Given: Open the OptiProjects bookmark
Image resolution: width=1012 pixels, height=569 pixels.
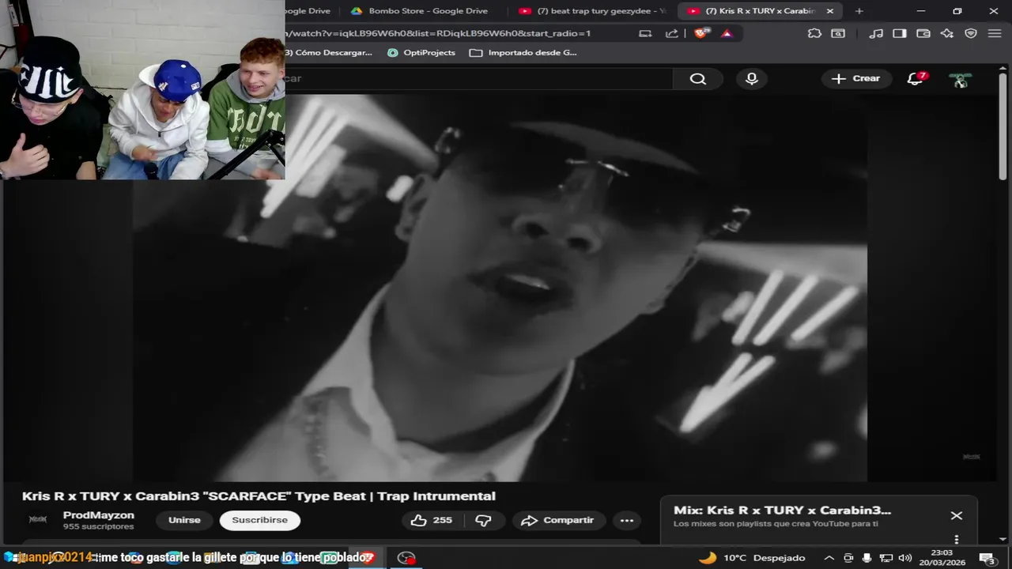Looking at the screenshot, I should [x=421, y=53].
